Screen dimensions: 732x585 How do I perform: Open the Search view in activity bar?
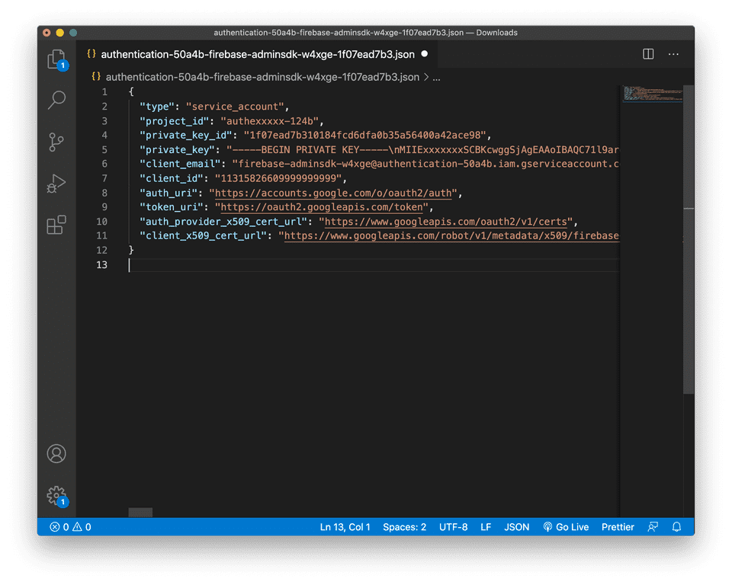57,100
